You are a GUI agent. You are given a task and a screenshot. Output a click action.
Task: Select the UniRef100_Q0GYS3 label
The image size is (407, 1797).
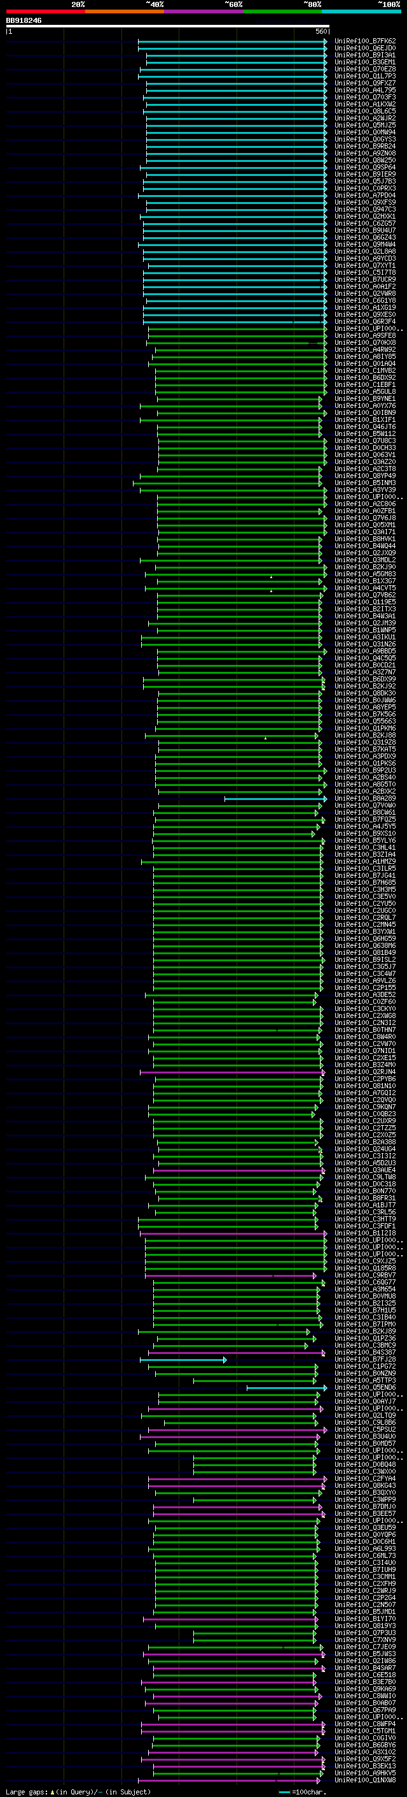(365, 139)
